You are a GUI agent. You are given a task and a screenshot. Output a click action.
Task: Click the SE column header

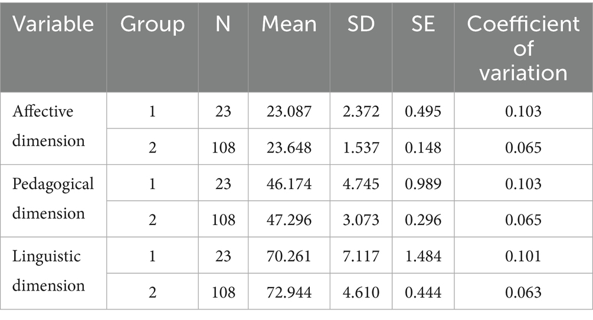pos(422,24)
